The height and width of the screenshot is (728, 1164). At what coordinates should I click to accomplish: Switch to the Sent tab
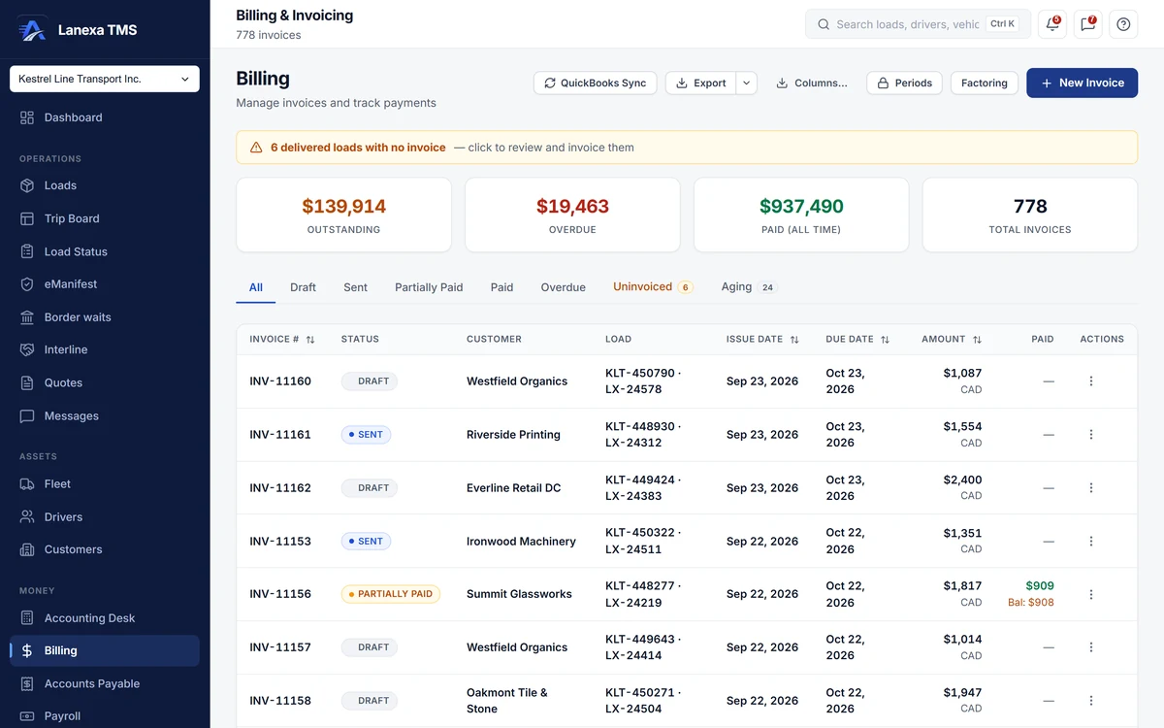coord(355,287)
